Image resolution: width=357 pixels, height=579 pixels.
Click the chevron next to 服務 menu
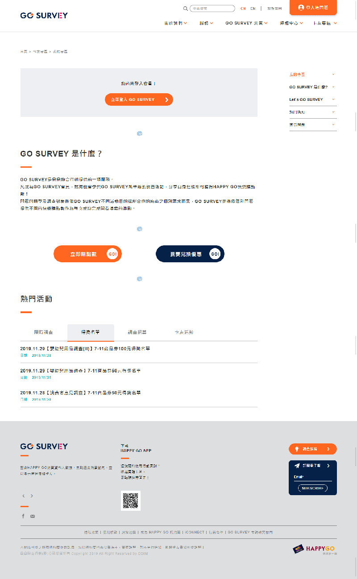point(212,23)
